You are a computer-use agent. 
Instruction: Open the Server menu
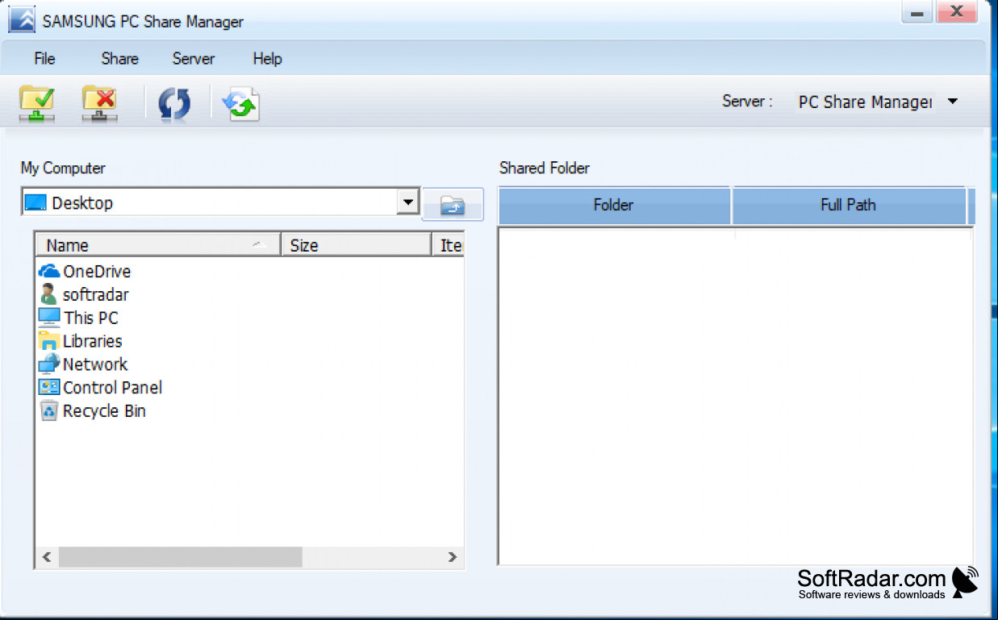pos(194,59)
